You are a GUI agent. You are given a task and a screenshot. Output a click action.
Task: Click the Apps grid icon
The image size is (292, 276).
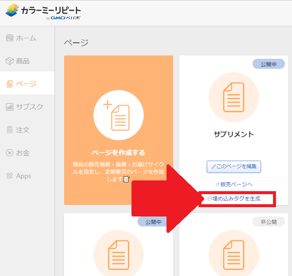click(10, 176)
